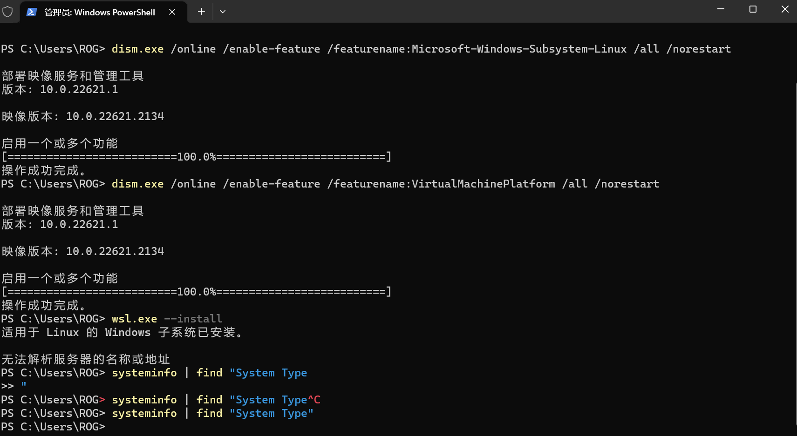Click the red ^C characters
The height and width of the screenshot is (436, 797).
coord(314,400)
